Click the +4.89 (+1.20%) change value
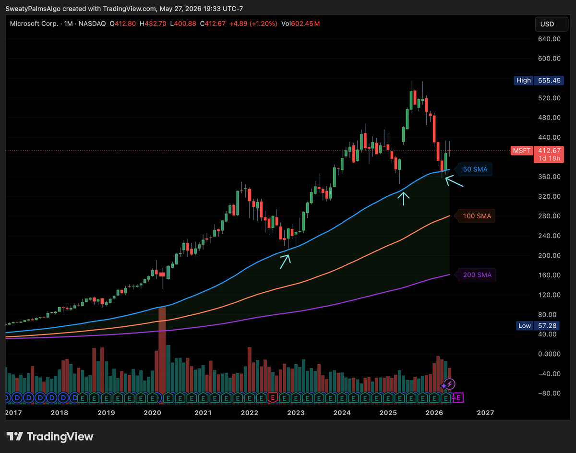 click(253, 24)
